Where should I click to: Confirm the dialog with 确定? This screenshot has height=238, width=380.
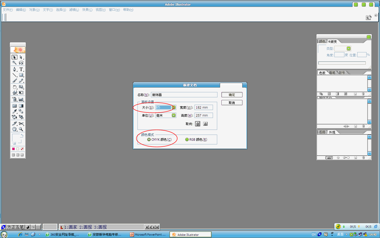[232, 95]
